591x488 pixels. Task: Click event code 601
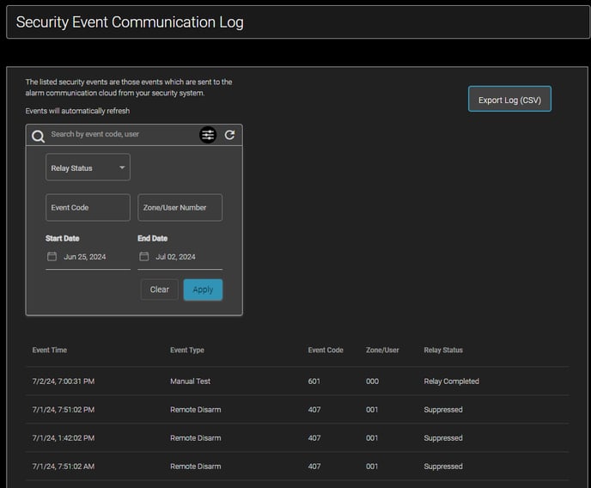tap(314, 381)
